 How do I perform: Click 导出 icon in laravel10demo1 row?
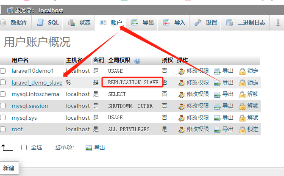(x=217, y=71)
